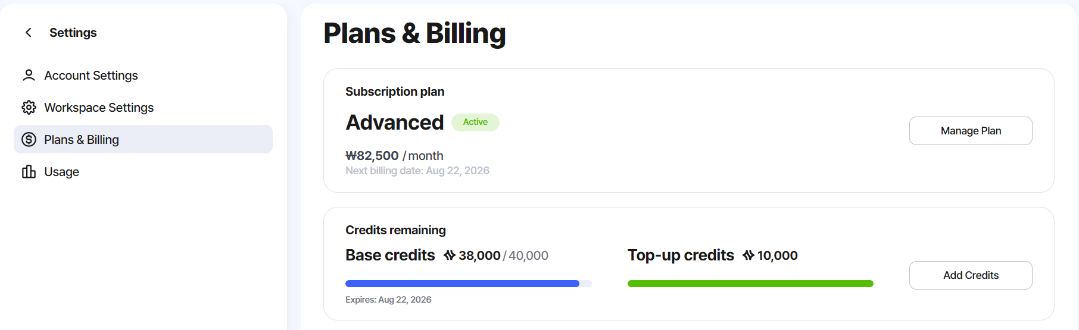
Task: Click the green Top-up credits progress bar
Action: pos(750,284)
